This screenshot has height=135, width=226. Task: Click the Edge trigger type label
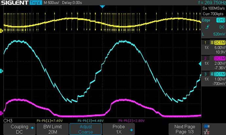(x=206, y=20)
